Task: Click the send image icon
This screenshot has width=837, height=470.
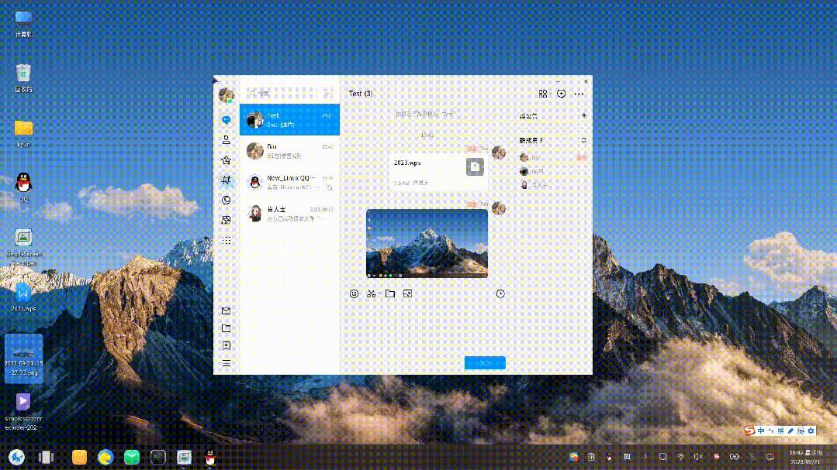Action: [x=407, y=293]
